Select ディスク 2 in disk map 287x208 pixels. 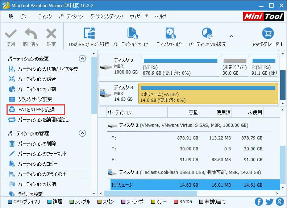point(120,66)
